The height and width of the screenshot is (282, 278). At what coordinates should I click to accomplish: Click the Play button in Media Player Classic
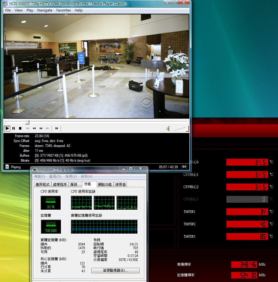click(7, 128)
